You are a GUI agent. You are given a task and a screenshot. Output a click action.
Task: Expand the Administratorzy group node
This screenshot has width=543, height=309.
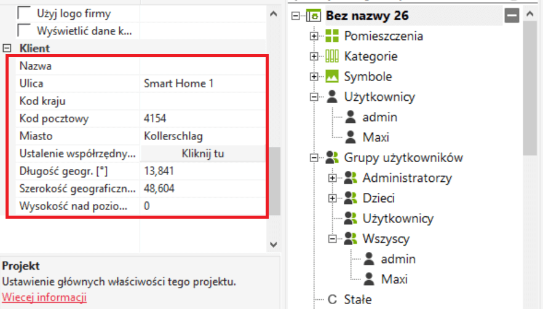coord(333,178)
